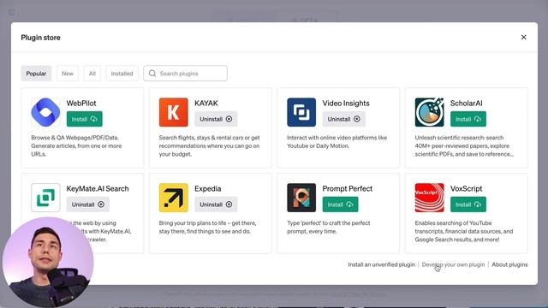Click the KAYAK title text
This screenshot has width=548, height=308.
206,104
